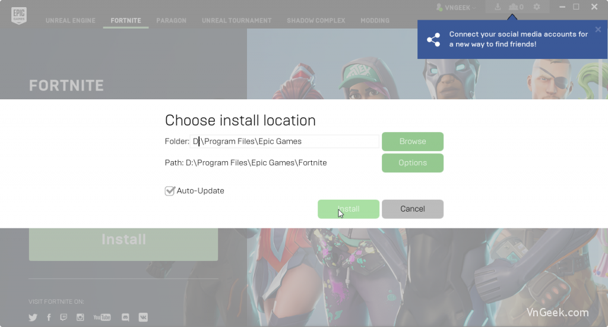Open the downloads icon in header
The height and width of the screenshot is (327, 608).
click(x=498, y=7)
